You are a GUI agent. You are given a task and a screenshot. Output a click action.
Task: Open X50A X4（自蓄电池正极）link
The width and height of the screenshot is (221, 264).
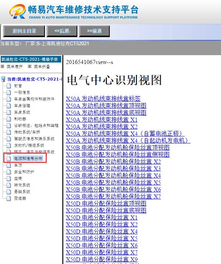click(x=125, y=133)
